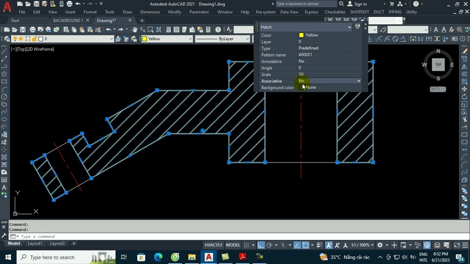470x264 pixels.
Task: Open the Draw menu
Action: click(x=127, y=12)
